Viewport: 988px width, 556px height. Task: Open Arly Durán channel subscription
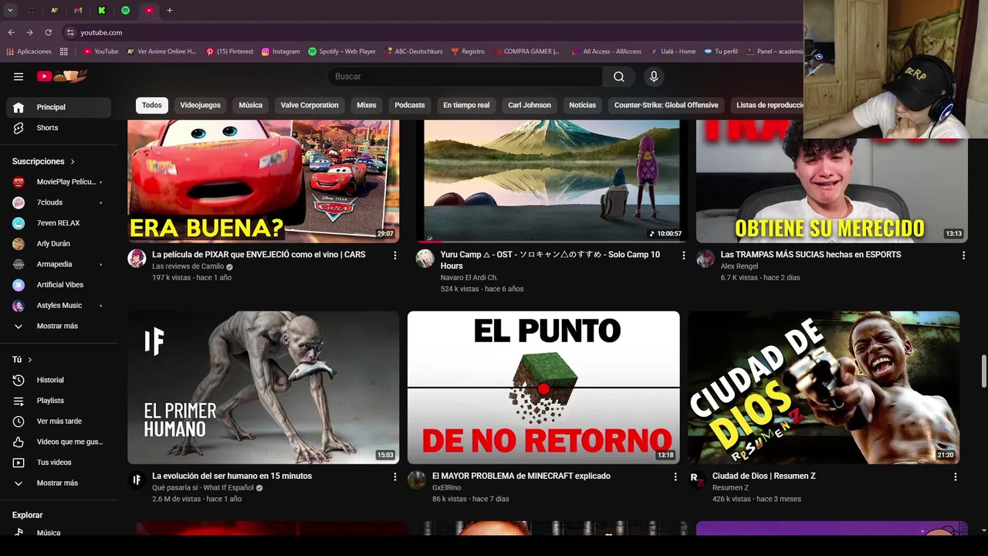59,243
